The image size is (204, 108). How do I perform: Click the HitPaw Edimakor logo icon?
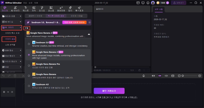tap(2, 3)
